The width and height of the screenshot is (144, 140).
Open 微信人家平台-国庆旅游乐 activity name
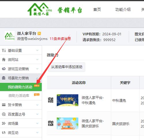coord(93,124)
